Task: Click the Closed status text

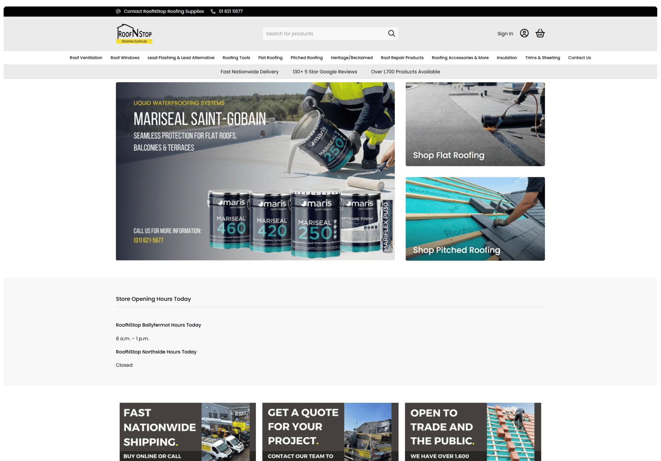Action: pyautogui.click(x=124, y=365)
